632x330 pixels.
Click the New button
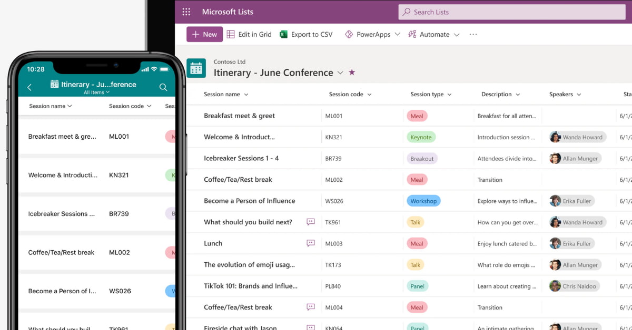click(x=203, y=34)
